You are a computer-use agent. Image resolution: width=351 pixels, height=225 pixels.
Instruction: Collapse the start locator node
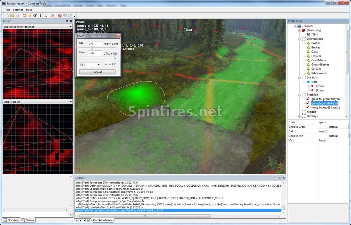point(304,82)
